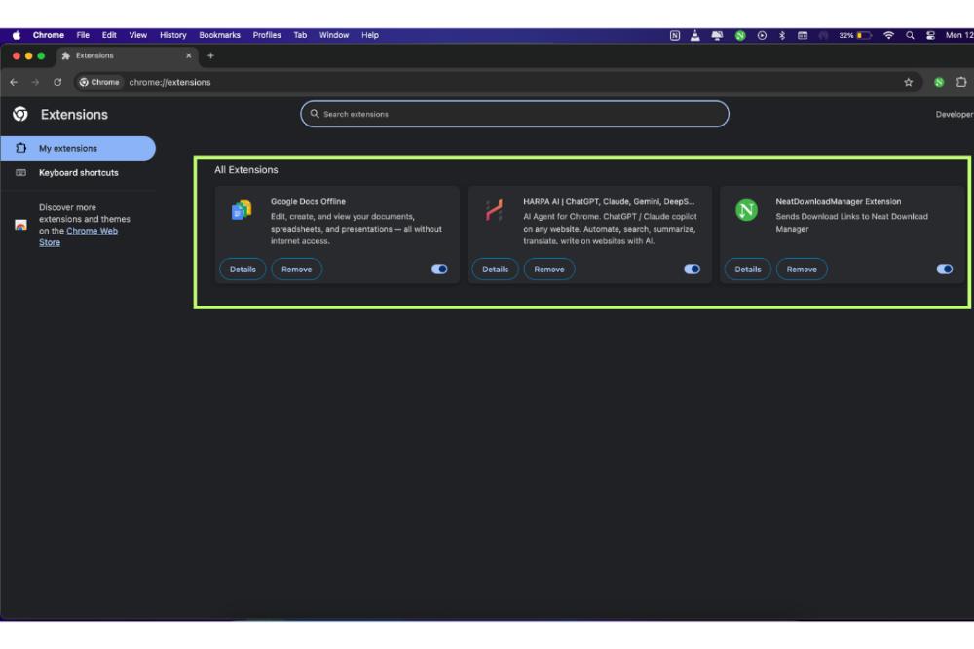
Task: Click the date clock in menu bar
Action: pos(959,35)
